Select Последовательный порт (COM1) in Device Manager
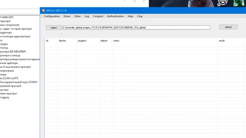Viewport: 246px width, 138px height. tap(18, 82)
